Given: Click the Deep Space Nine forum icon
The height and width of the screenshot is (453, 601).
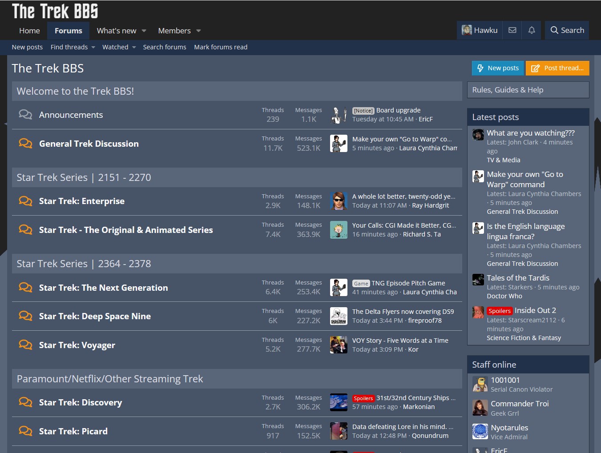Looking at the screenshot, I should (25, 316).
